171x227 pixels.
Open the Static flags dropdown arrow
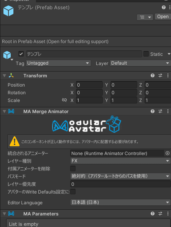(x=169, y=54)
